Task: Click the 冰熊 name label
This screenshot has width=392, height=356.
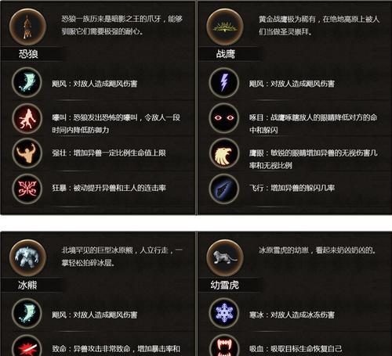Action: (x=27, y=285)
